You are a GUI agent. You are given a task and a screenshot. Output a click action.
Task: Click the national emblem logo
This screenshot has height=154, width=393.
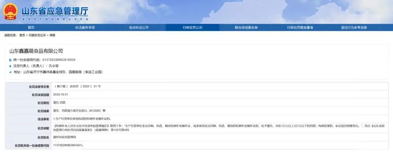(10, 11)
